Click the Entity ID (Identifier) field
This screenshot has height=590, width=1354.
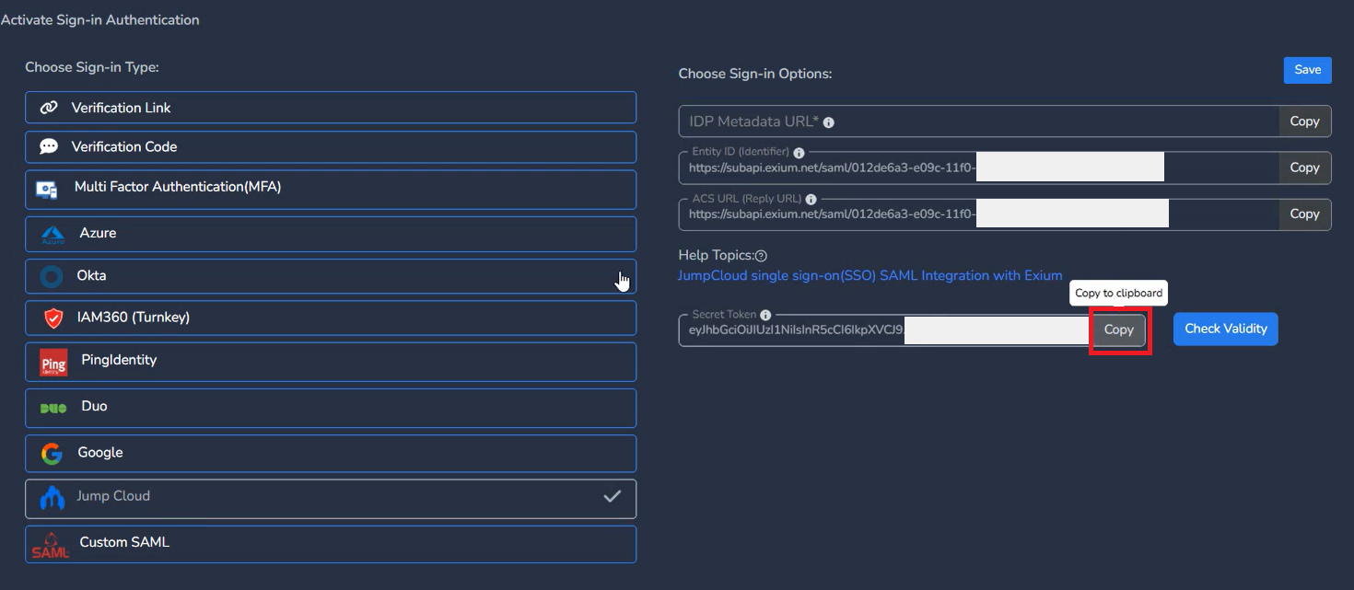pos(979,168)
